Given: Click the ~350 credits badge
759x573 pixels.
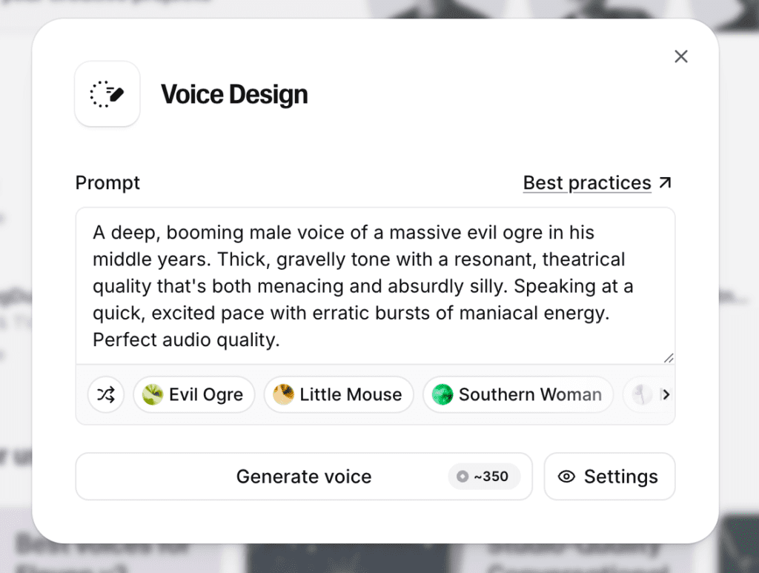Looking at the screenshot, I should tap(485, 477).
